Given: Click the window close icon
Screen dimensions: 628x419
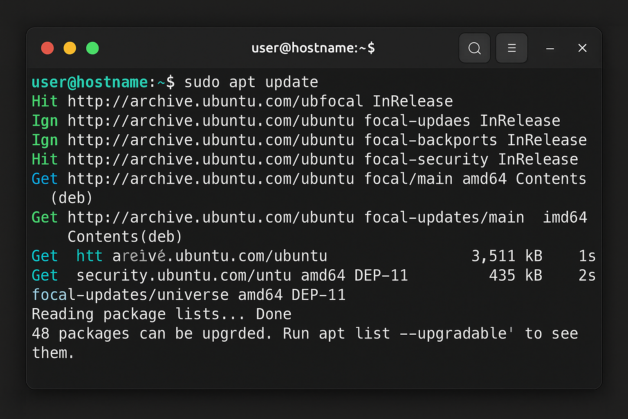Looking at the screenshot, I should click(582, 48).
